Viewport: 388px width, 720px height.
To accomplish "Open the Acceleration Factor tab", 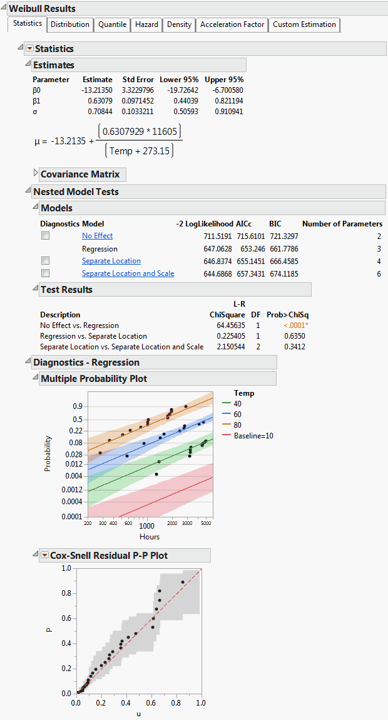I will [232, 24].
